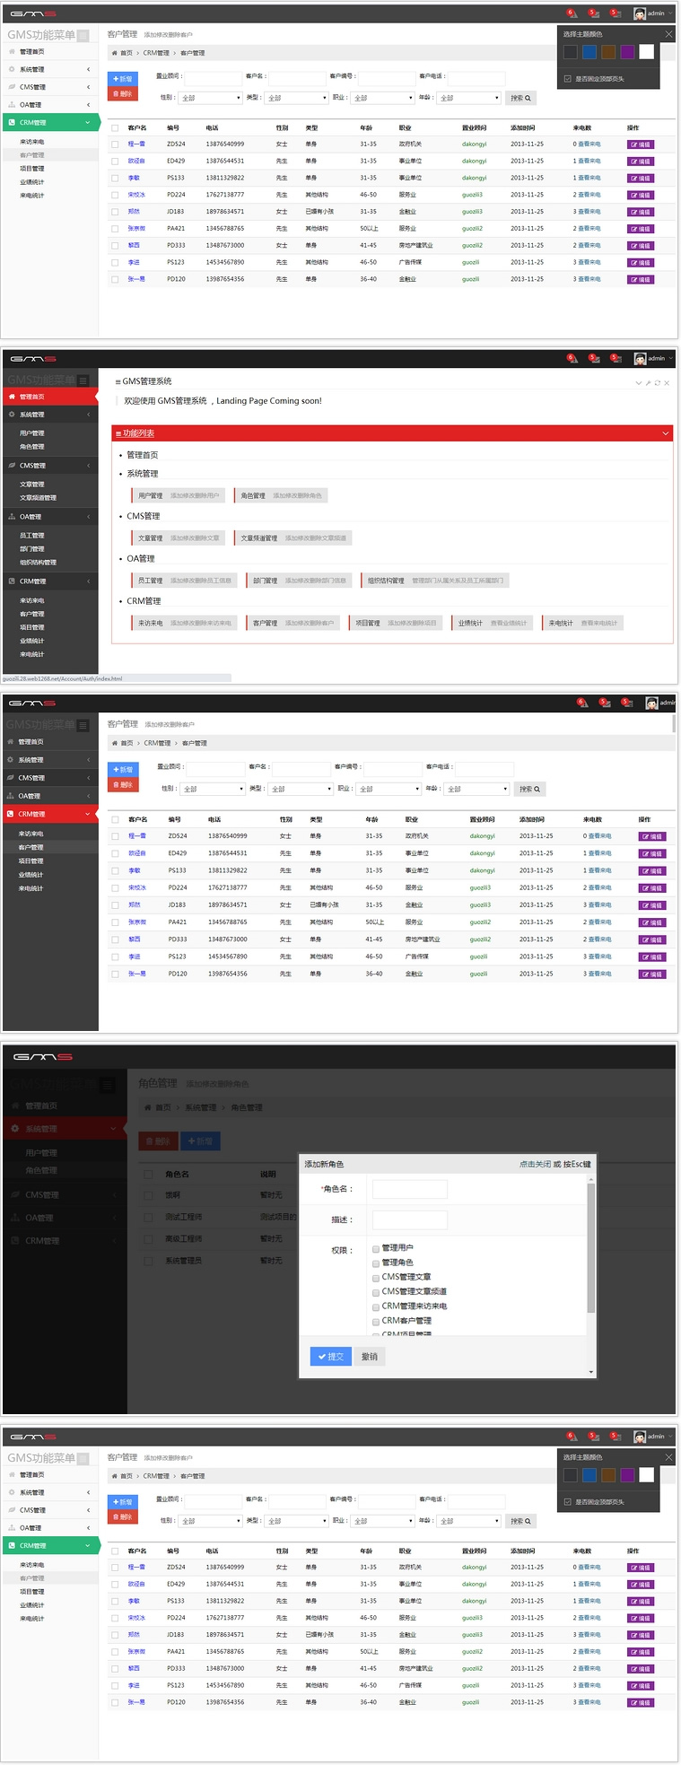Open 文章频道管理 in dashboard sidebar
681x1765 pixels.
tap(38, 497)
